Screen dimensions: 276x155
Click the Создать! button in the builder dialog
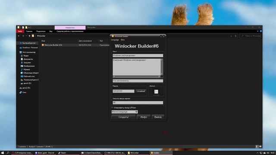click(x=123, y=117)
